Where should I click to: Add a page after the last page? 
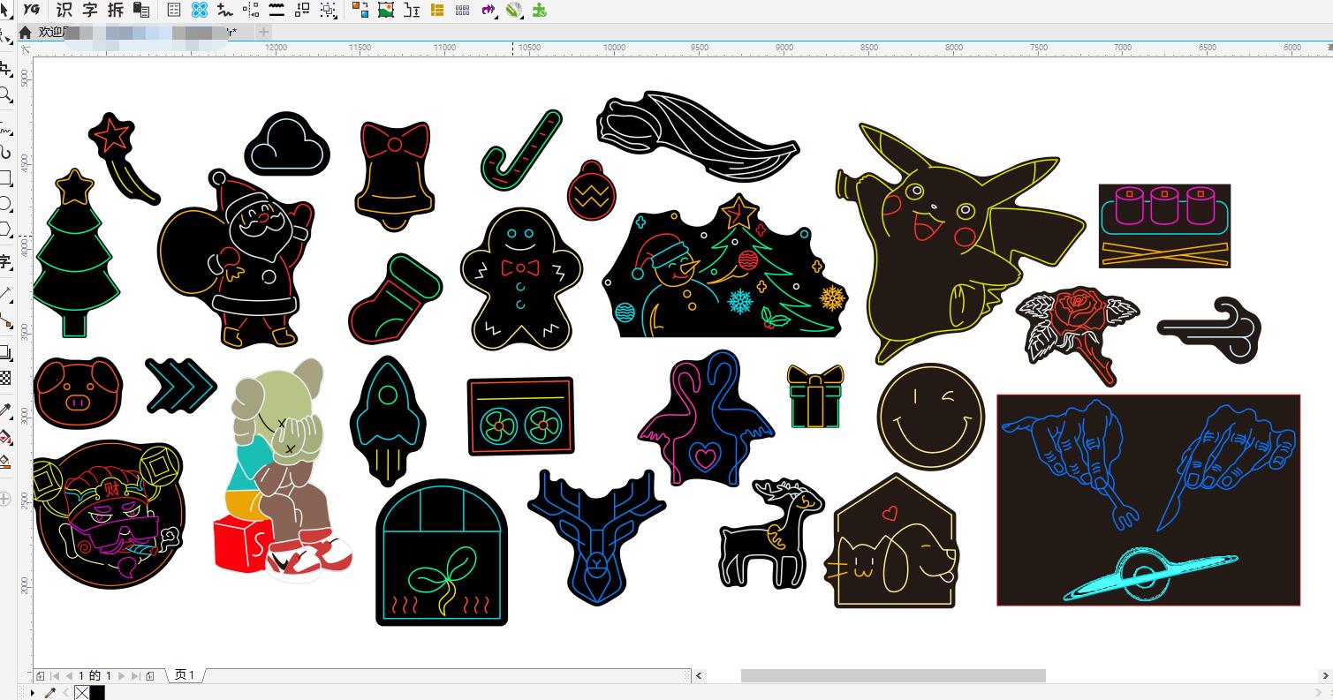coord(150,676)
